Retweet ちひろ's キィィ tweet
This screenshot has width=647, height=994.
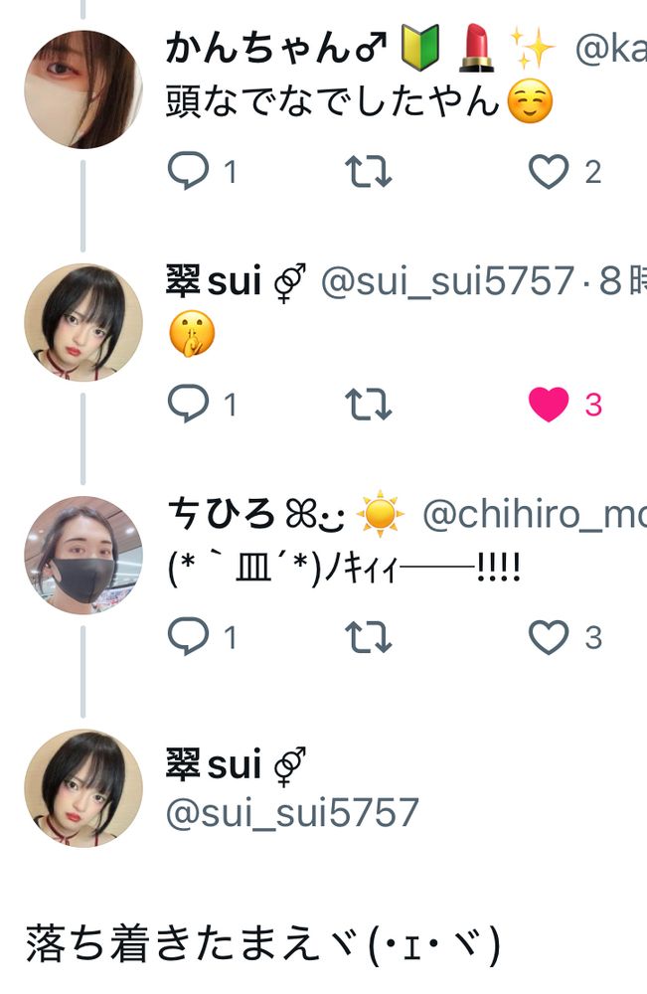click(368, 637)
